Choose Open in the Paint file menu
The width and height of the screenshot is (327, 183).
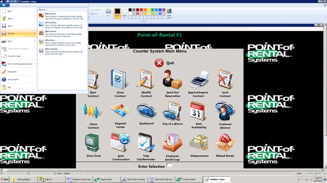(x=19, y=18)
